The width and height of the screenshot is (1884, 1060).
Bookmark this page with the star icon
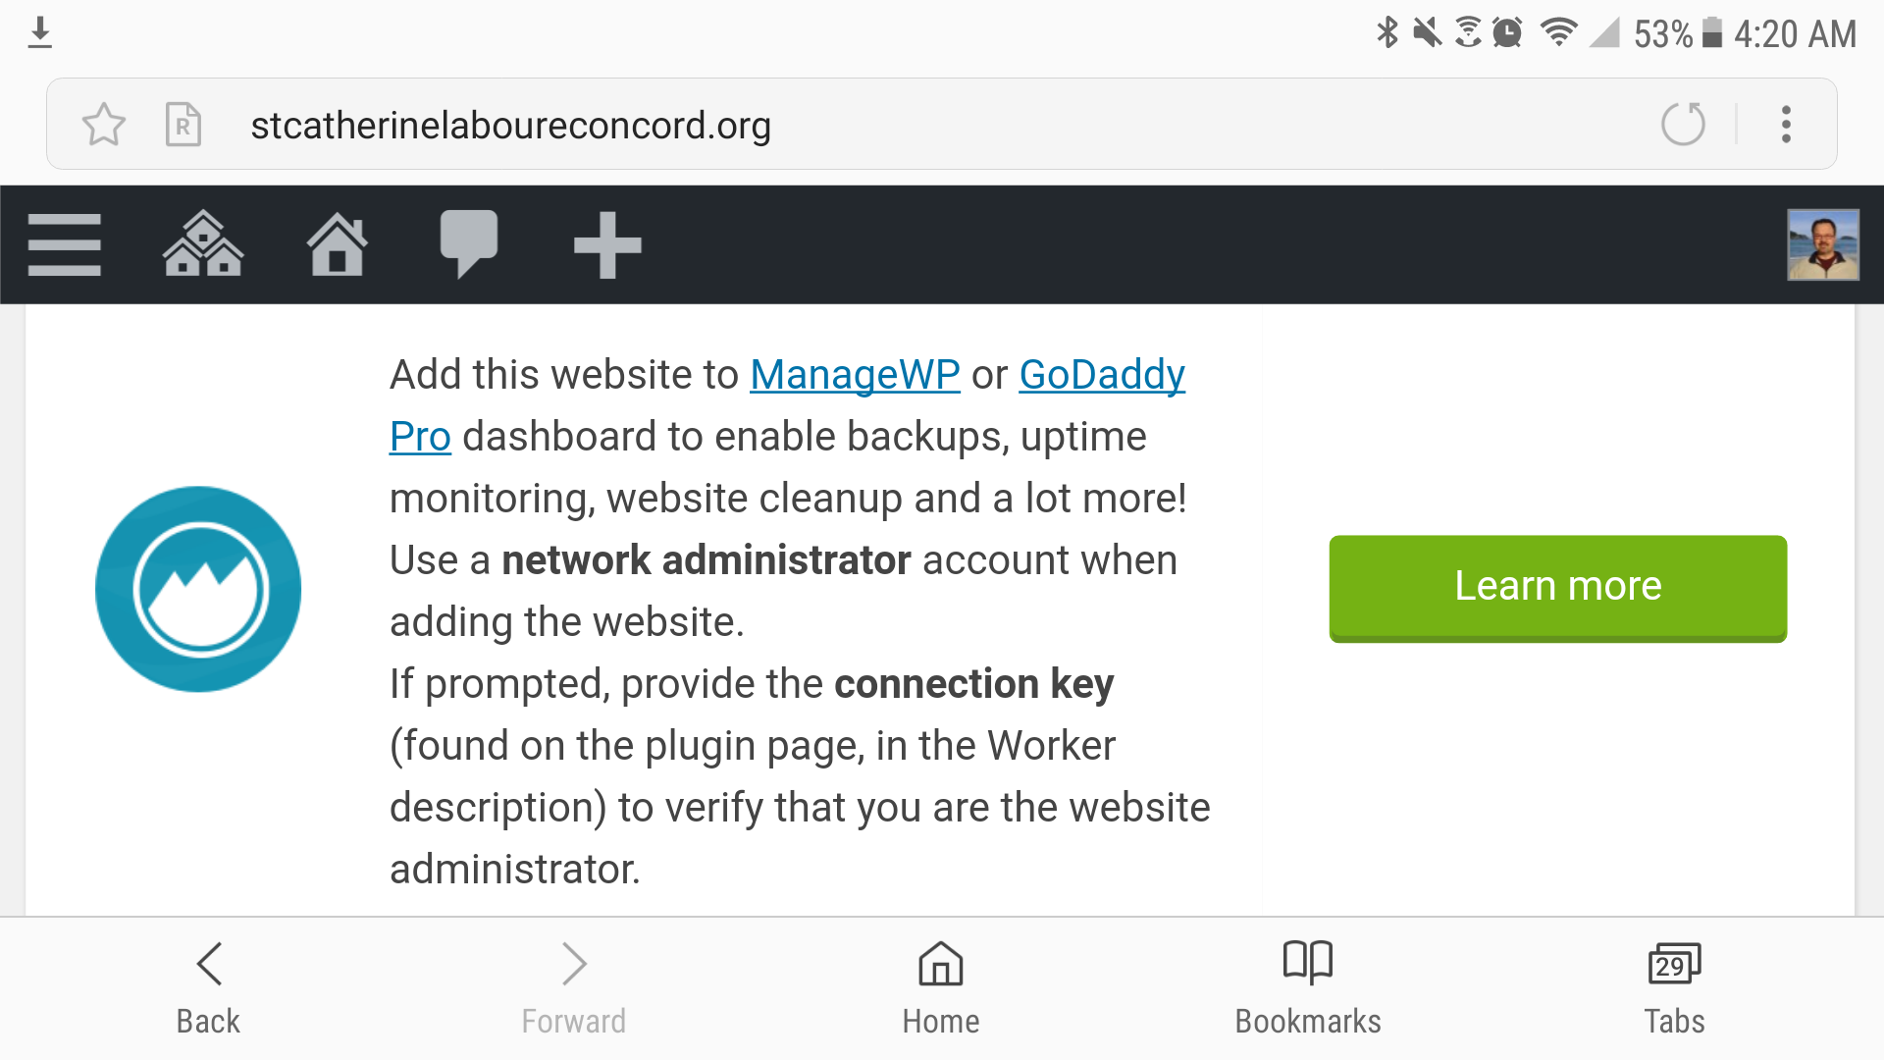click(104, 125)
